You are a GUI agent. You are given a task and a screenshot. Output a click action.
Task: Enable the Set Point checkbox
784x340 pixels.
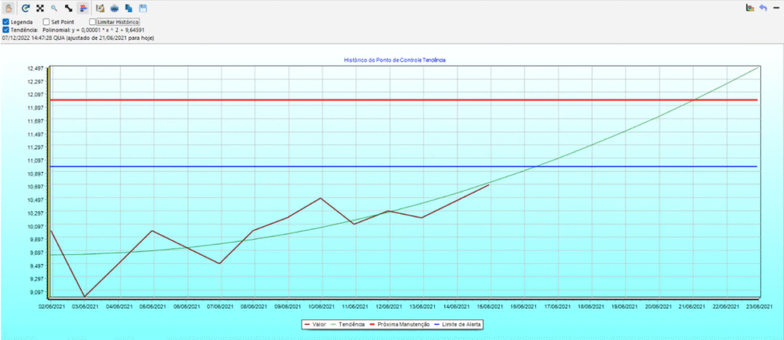47,22
